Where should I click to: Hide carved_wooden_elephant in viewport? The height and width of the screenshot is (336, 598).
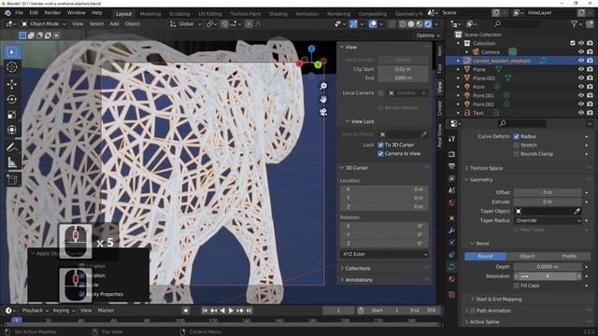click(581, 61)
